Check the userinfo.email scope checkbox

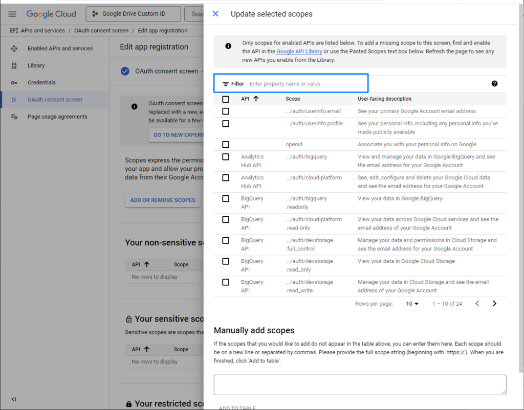(226, 111)
